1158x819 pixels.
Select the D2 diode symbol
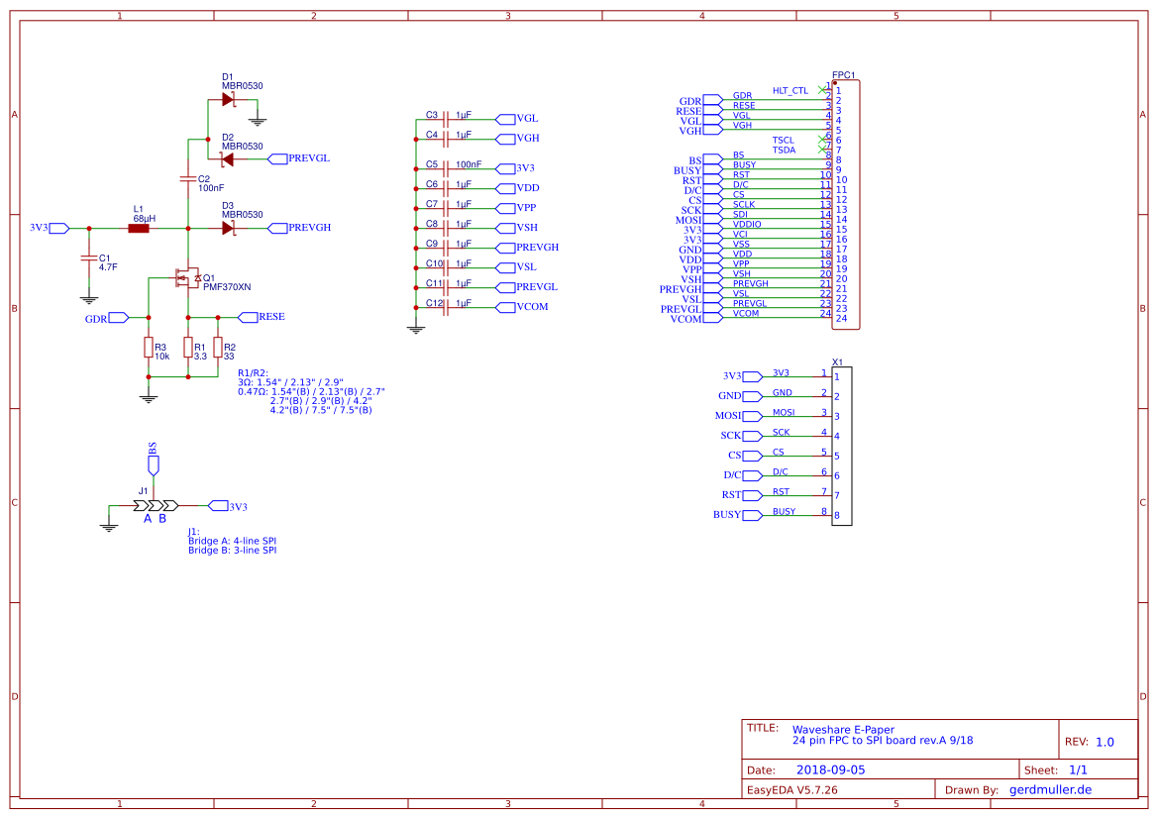pos(228,159)
